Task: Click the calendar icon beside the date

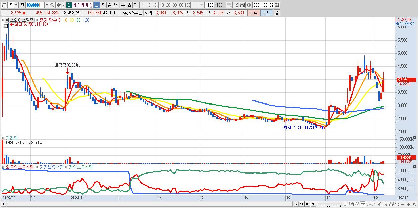Action: click(277, 5)
